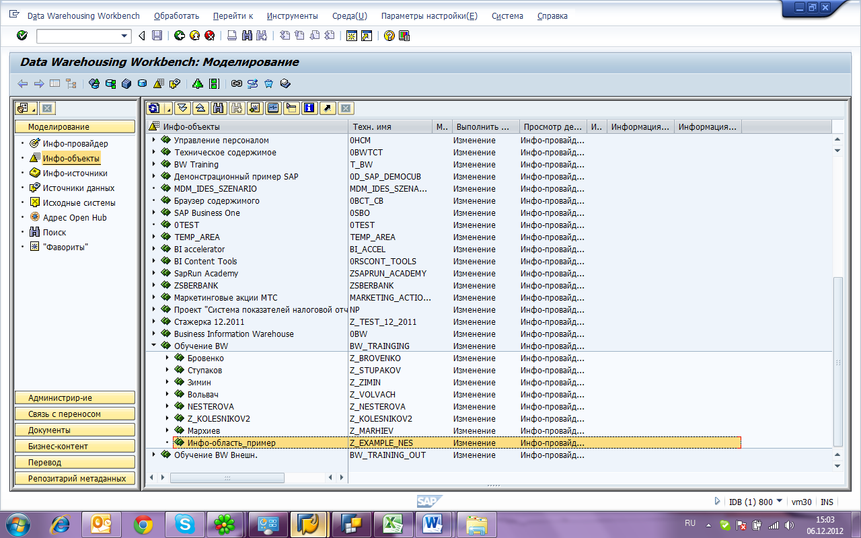This screenshot has width=861, height=538.
Task: Expand the 'Управление персоналом' tree node
Action: click(154, 140)
